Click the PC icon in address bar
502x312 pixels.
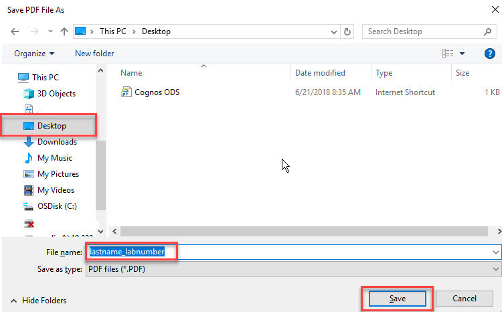(80, 31)
